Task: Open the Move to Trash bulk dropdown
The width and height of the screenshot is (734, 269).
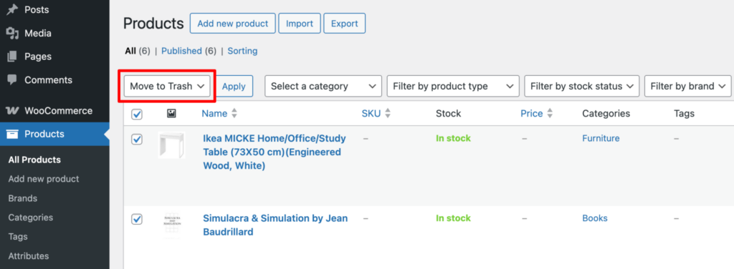Action: click(167, 86)
